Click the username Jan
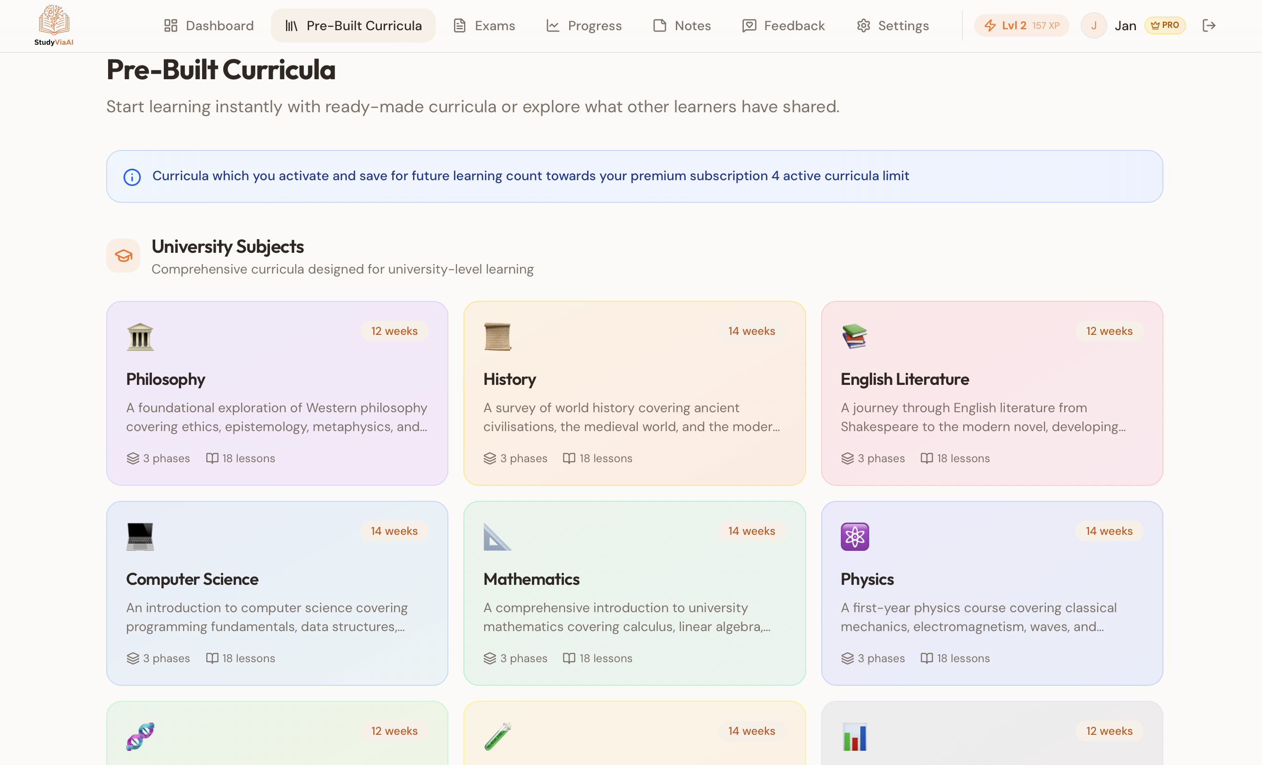The image size is (1262, 765). tap(1125, 25)
